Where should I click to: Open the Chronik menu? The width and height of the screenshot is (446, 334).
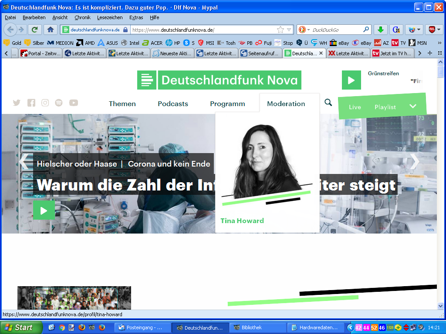click(82, 17)
